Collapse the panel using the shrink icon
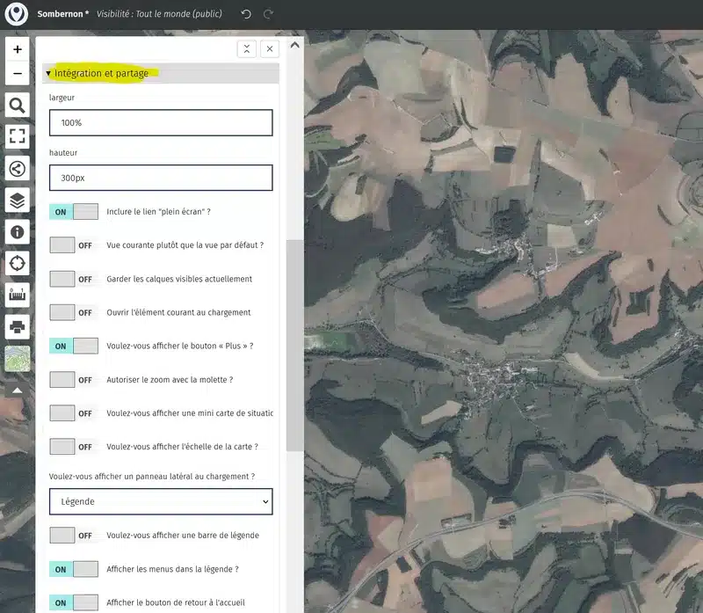Viewport: 703px width, 613px height. 247,49
